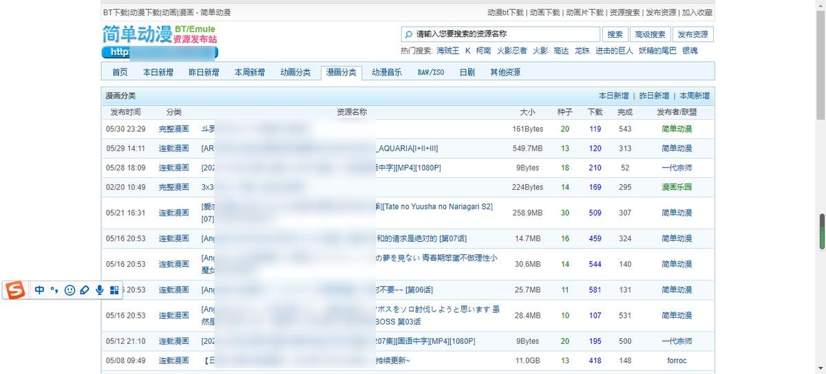Activate microphone voice input icon
Image resolution: width=826 pixels, height=374 pixels.
[100, 291]
